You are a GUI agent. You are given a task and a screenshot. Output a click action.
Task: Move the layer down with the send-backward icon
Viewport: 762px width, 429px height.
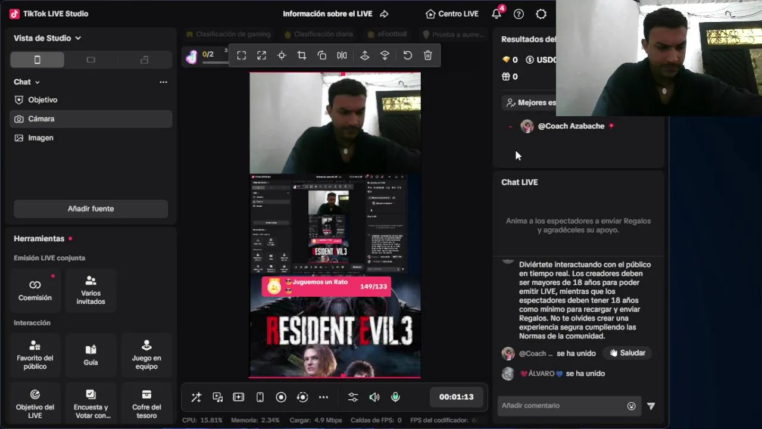pyautogui.click(x=385, y=55)
